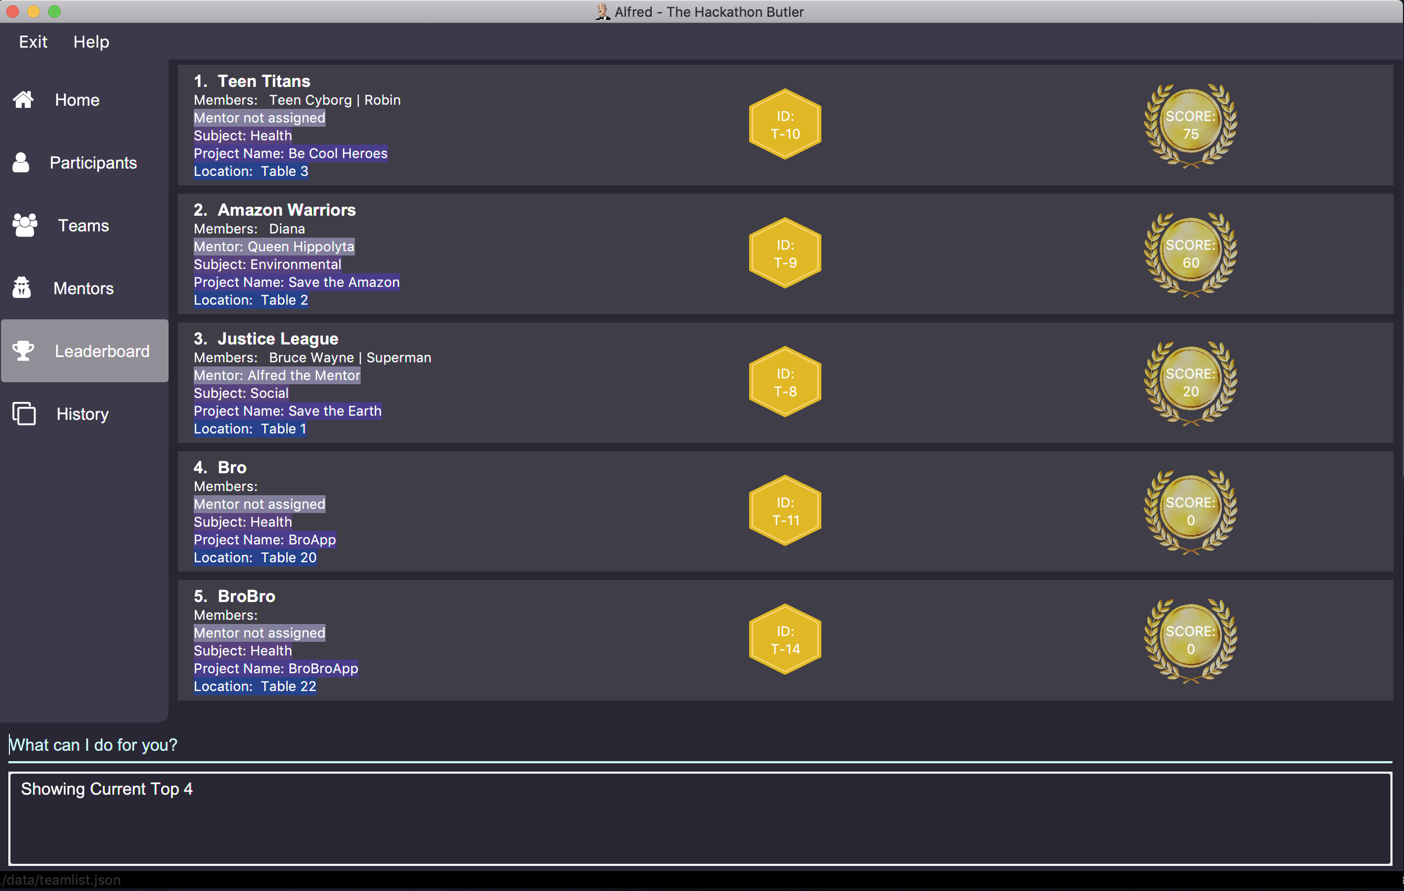1404x891 pixels.
Task: Click 'Location: Table 22' label
Action: point(255,687)
